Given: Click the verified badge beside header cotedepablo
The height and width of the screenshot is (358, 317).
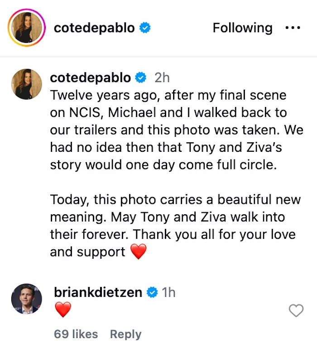Looking at the screenshot, I should tap(145, 28).
